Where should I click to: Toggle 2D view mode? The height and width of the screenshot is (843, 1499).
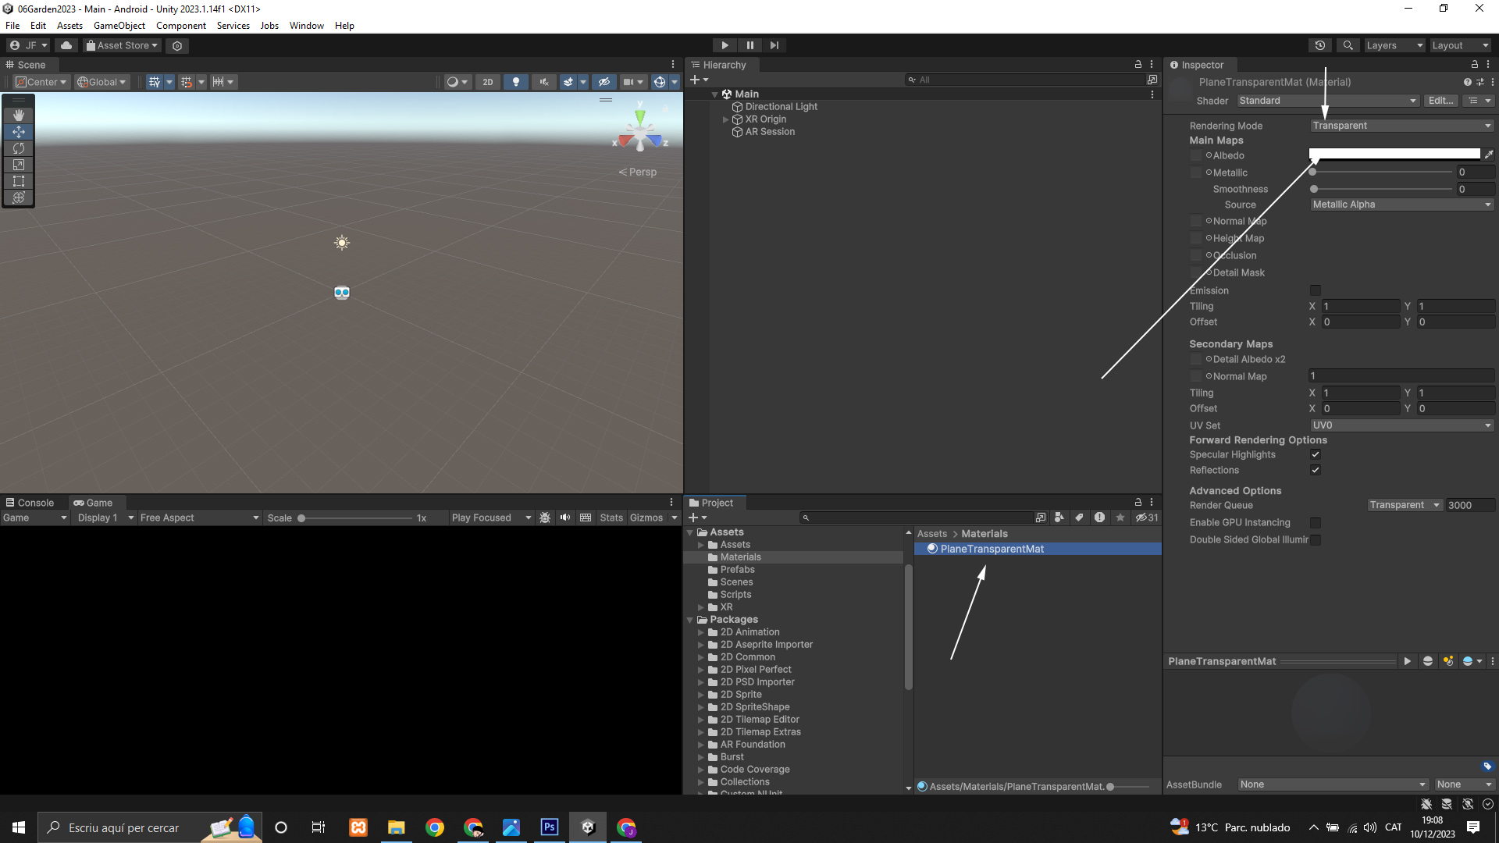coord(488,82)
